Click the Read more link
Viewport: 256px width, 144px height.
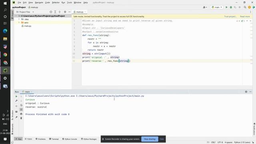(x=245, y=16)
